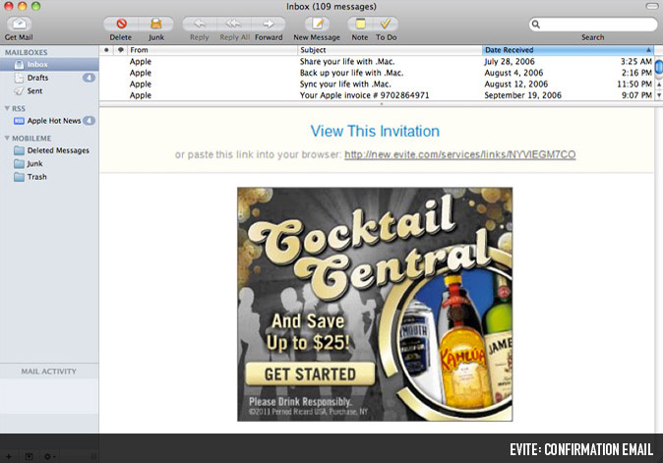Forward the message with the Forward arrow

point(269,24)
